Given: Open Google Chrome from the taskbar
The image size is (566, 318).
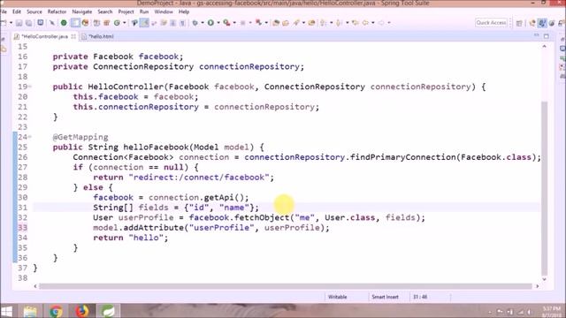Looking at the screenshot, I should tap(56, 311).
